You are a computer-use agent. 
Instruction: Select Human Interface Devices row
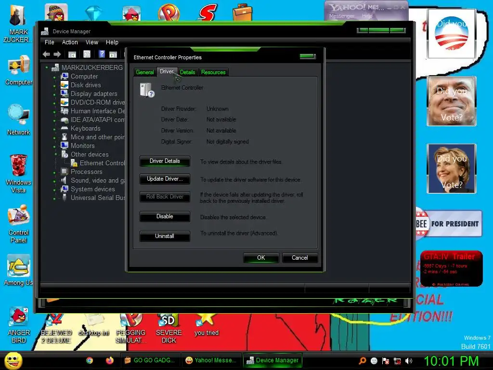pos(93,111)
